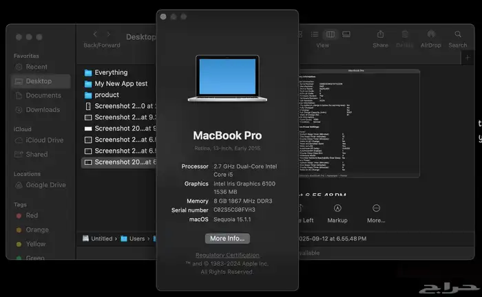Click the MacBook Pro title text

[x=227, y=135]
